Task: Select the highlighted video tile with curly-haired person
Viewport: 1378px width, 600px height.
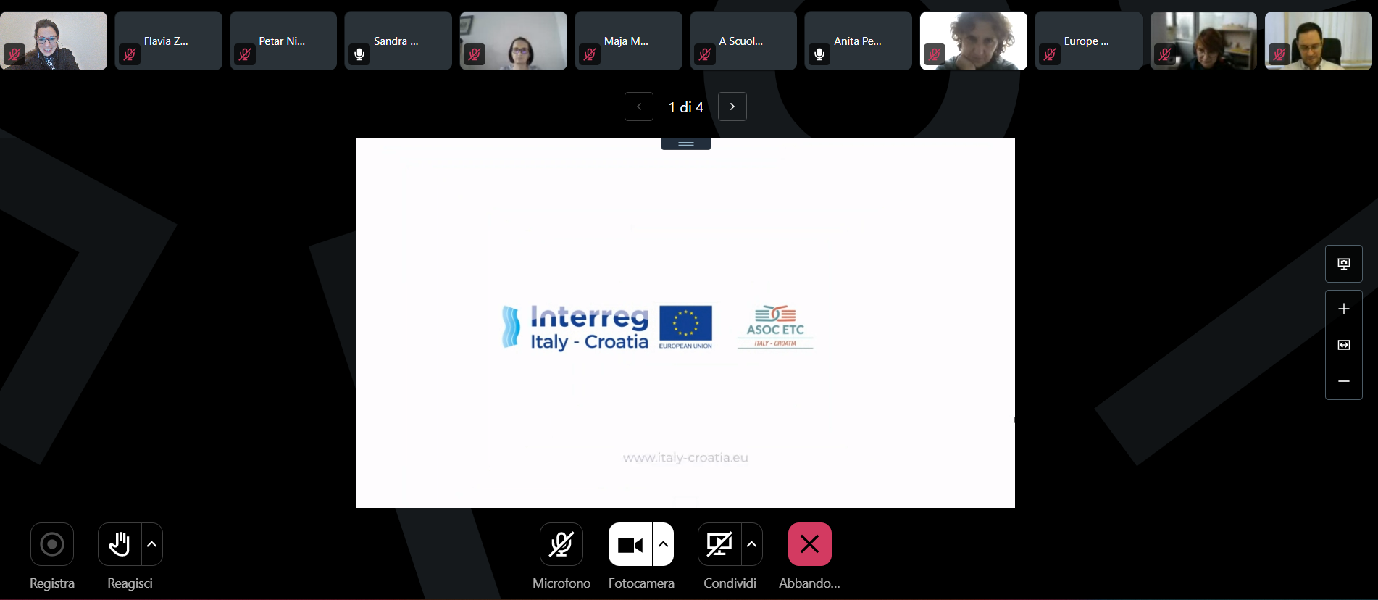Action: [x=974, y=41]
